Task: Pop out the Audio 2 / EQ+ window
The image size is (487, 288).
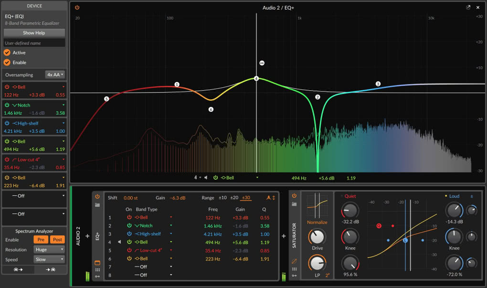Action: tap(468, 8)
